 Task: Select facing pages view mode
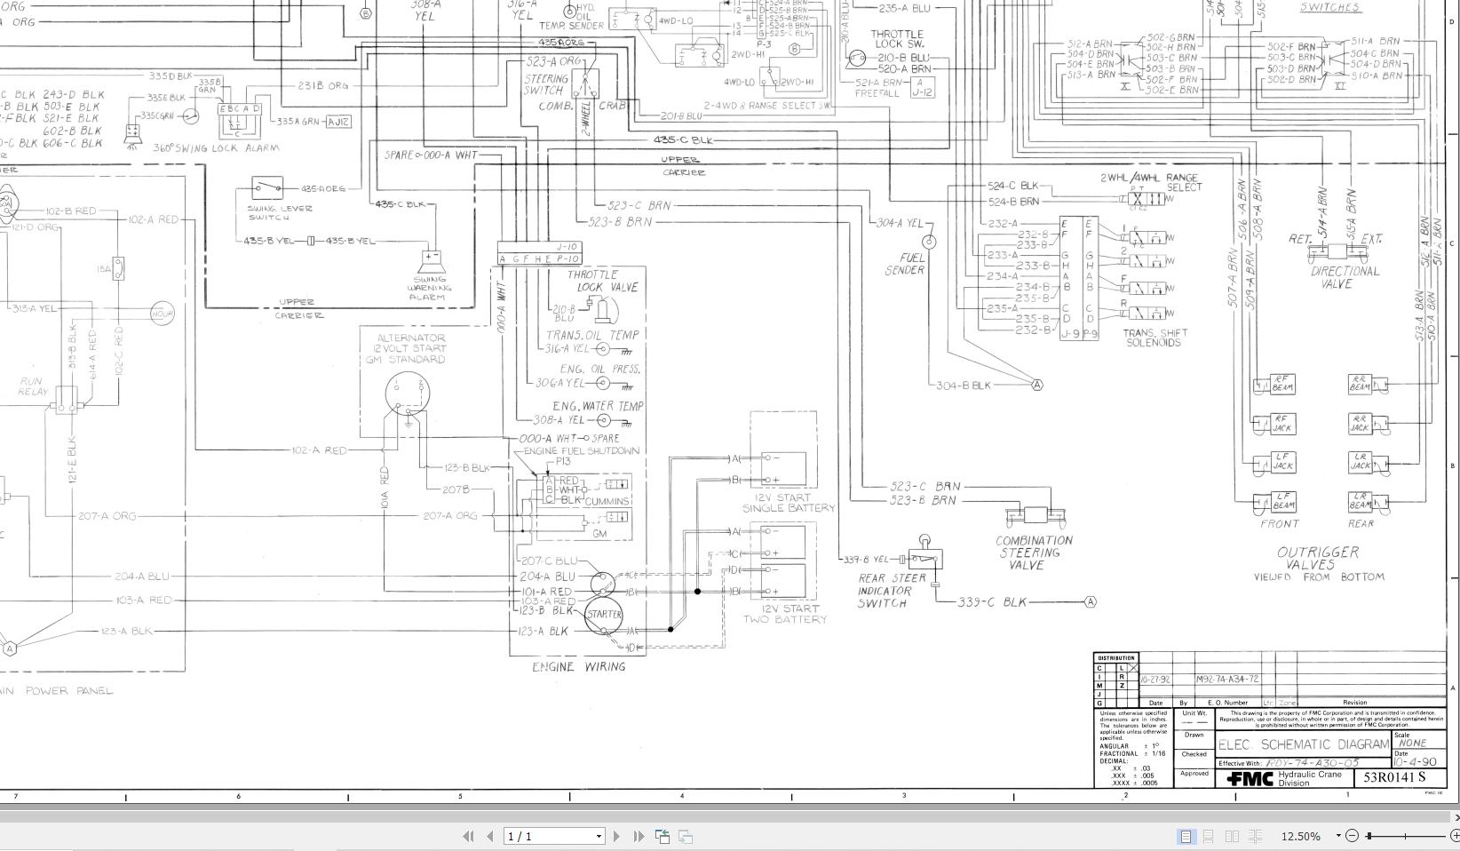coord(1232,836)
